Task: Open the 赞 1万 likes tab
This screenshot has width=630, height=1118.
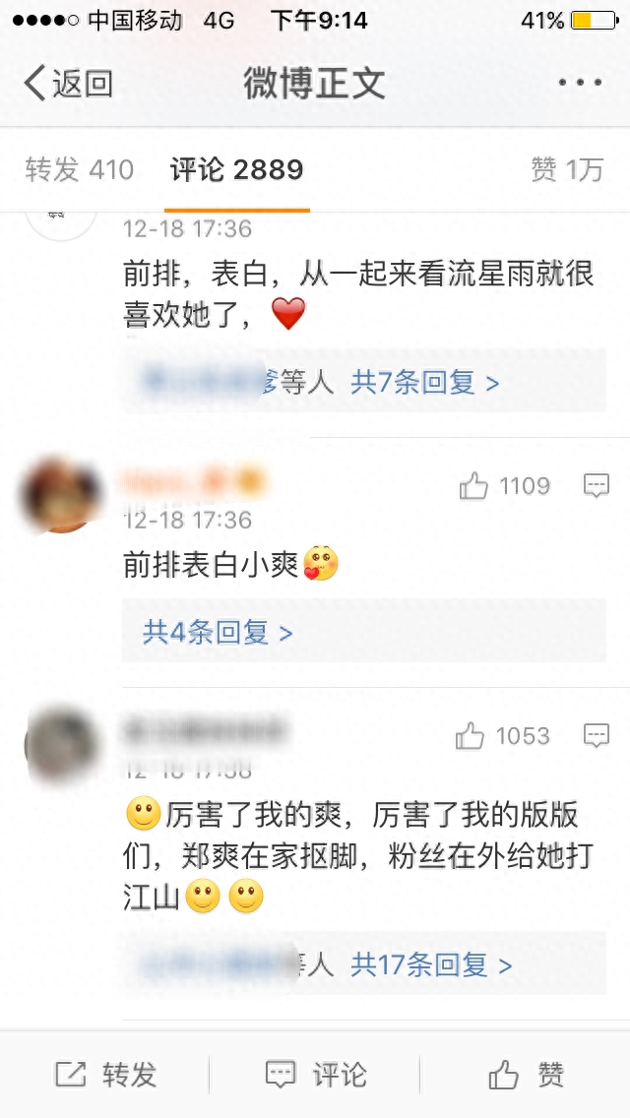Action: pyautogui.click(x=567, y=169)
